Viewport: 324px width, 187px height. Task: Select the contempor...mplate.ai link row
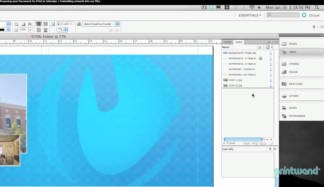[247, 69]
